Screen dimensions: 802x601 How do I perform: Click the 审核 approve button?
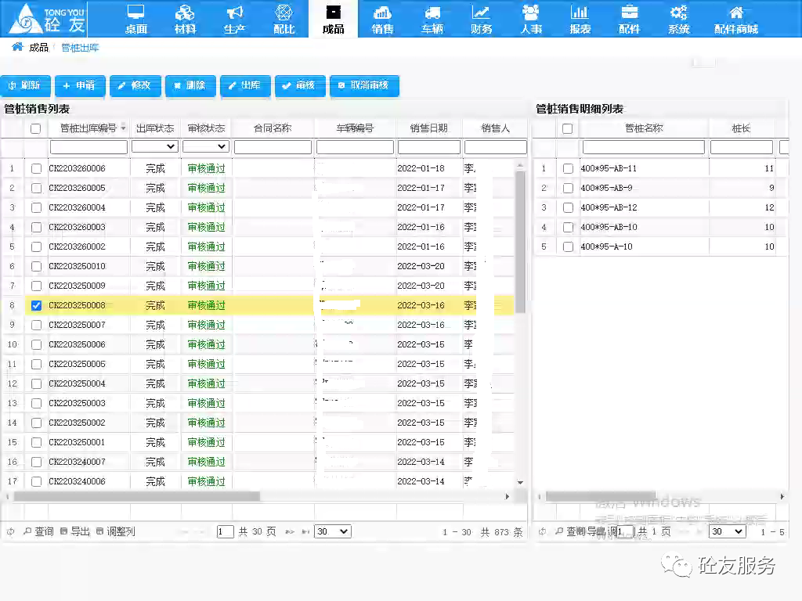tap(299, 85)
